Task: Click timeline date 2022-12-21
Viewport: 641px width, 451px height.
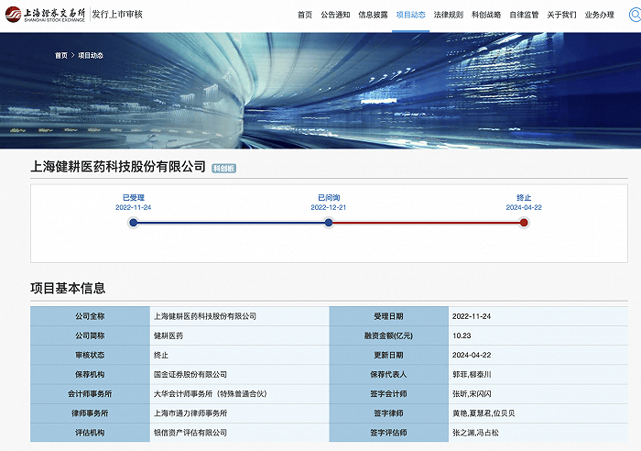Action: (328, 207)
